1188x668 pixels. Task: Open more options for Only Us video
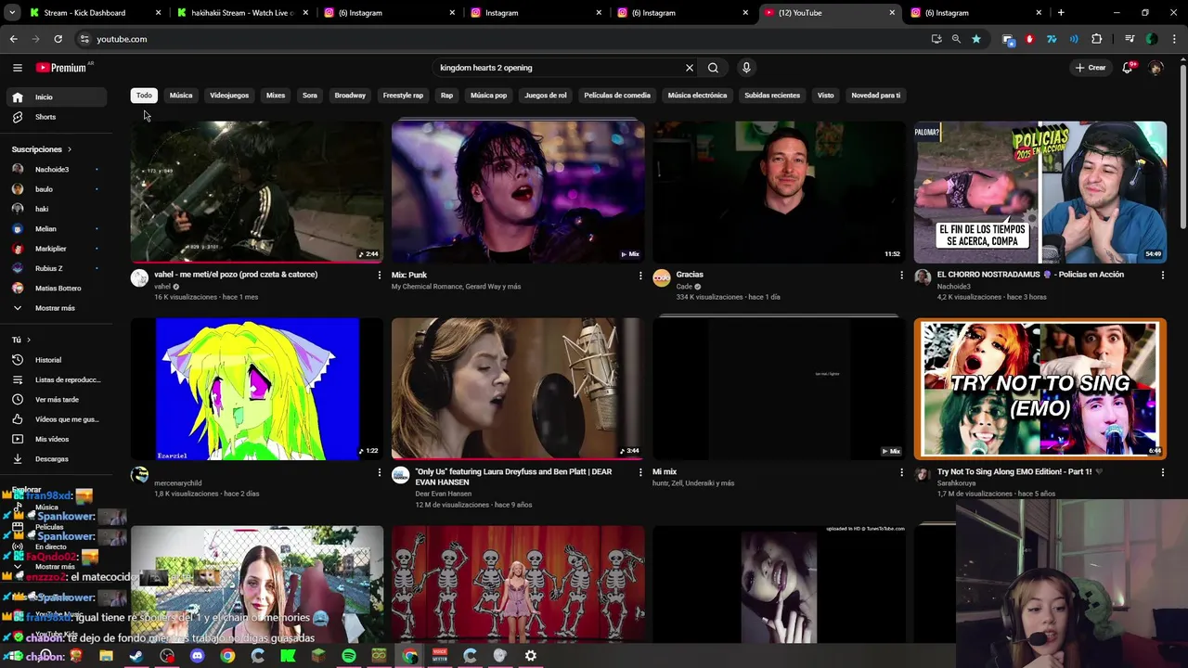(x=639, y=472)
